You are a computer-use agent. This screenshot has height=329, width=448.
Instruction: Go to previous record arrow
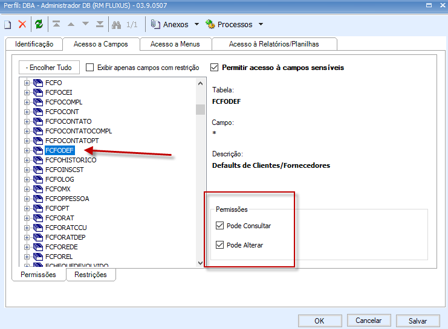coord(71,24)
